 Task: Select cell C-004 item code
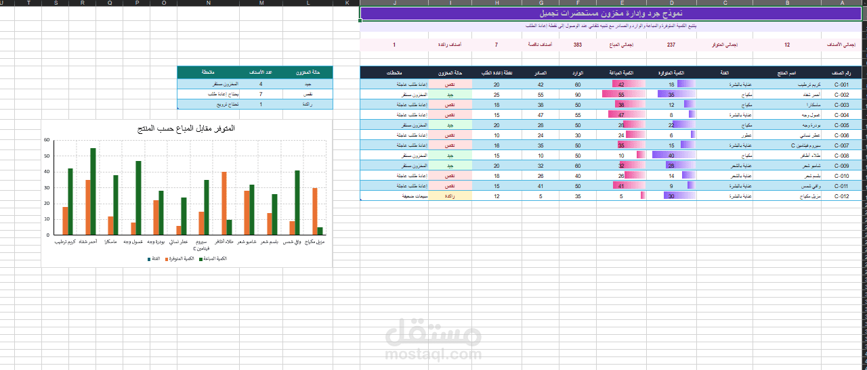tap(842, 115)
